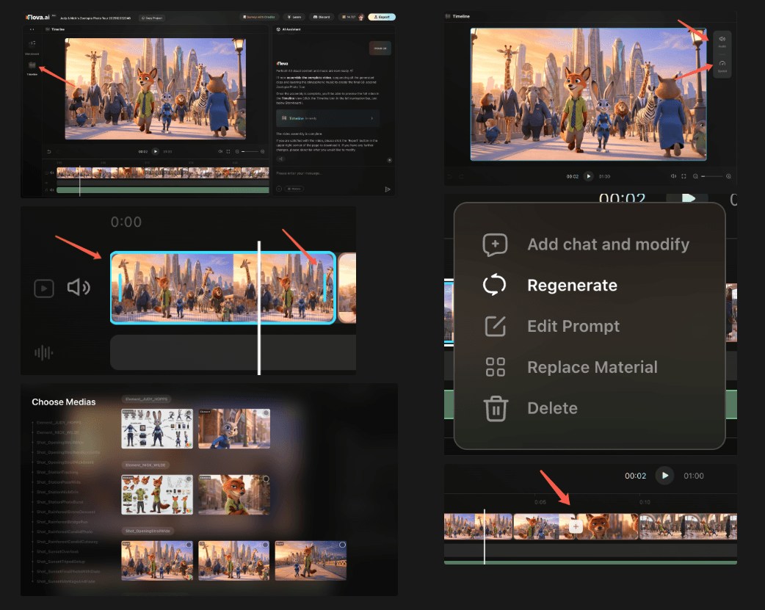Viewport: 765px width, 610px height.
Task: Click the plus transition button between clips
Action: click(576, 527)
